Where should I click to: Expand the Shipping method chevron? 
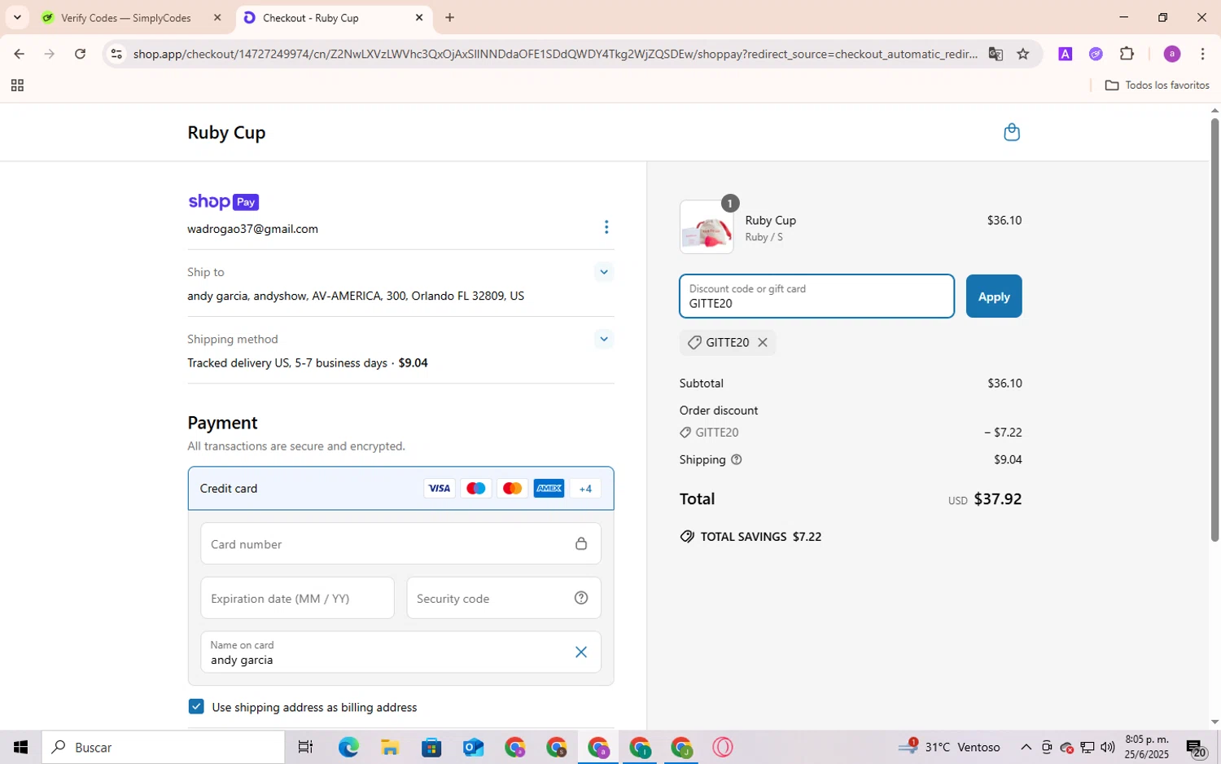(x=603, y=339)
